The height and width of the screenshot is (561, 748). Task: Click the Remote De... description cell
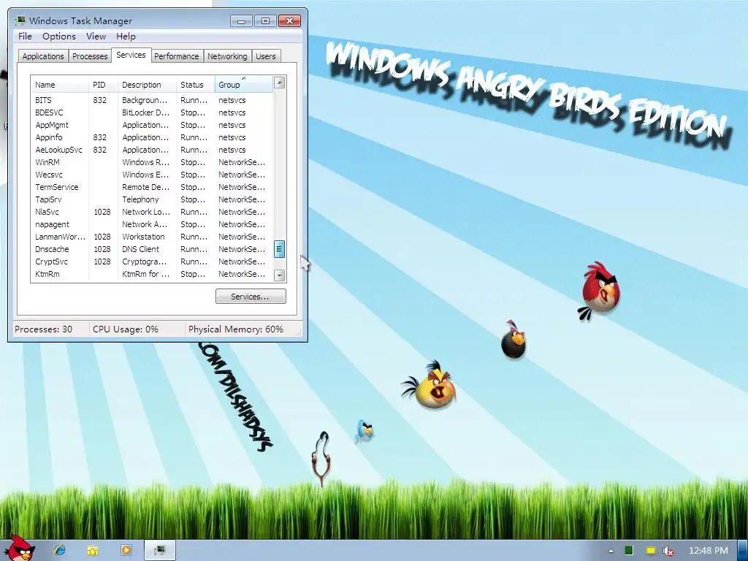click(145, 187)
